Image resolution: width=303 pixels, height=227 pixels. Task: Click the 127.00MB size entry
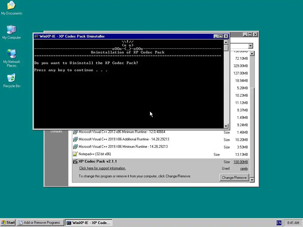click(241, 73)
